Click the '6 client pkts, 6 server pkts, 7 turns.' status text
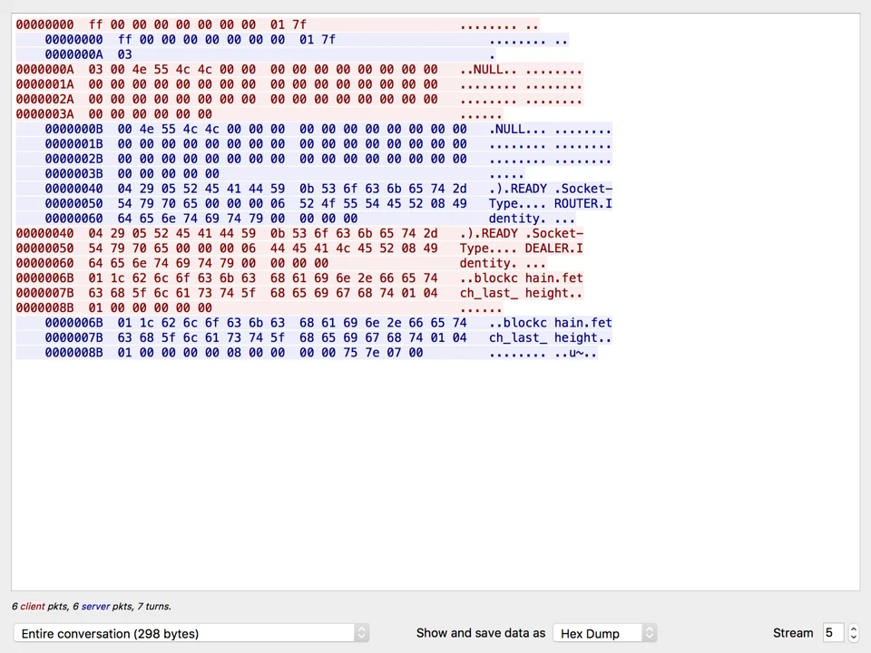Screen dimensions: 871x653 point(92,607)
